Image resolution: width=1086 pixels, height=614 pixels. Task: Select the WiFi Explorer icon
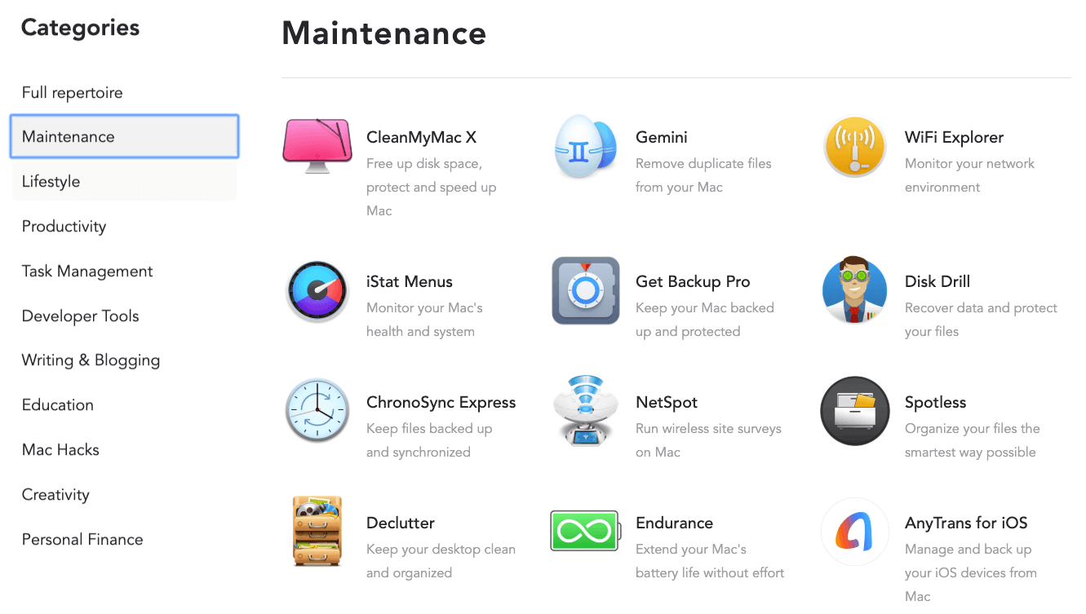pyautogui.click(x=854, y=147)
